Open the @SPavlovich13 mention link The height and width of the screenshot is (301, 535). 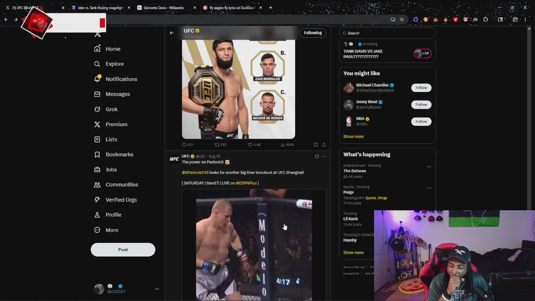[195, 172]
